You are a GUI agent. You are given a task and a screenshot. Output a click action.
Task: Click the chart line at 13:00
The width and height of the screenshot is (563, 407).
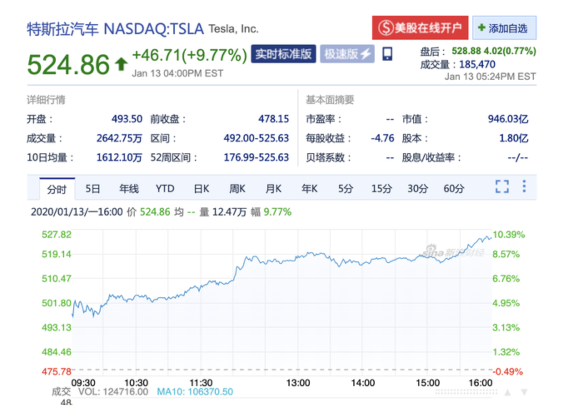click(x=298, y=258)
